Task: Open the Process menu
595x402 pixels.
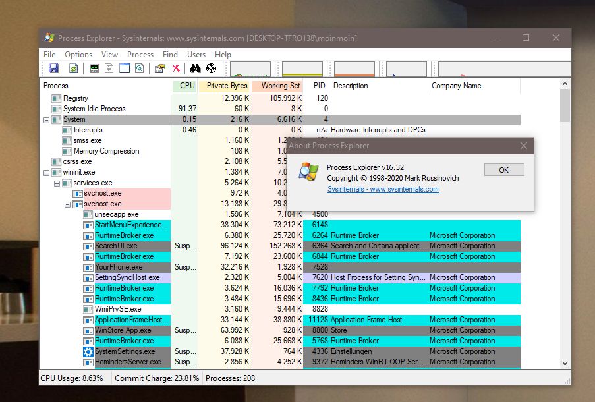Action: point(140,55)
